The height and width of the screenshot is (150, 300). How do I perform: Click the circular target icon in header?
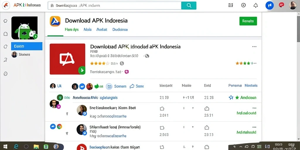click(x=243, y=5)
